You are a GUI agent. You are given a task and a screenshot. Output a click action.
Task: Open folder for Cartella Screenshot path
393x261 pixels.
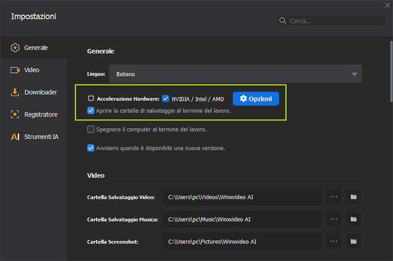[353, 241]
